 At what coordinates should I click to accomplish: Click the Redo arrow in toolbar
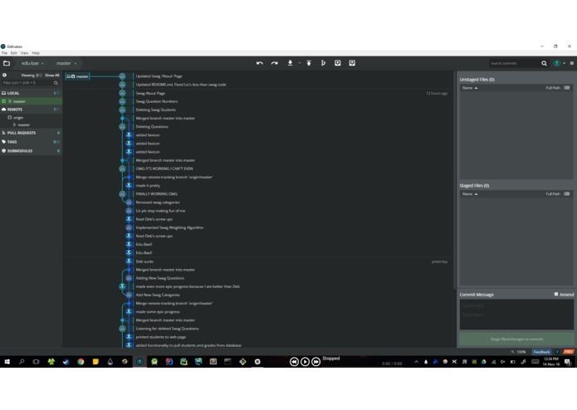click(275, 63)
